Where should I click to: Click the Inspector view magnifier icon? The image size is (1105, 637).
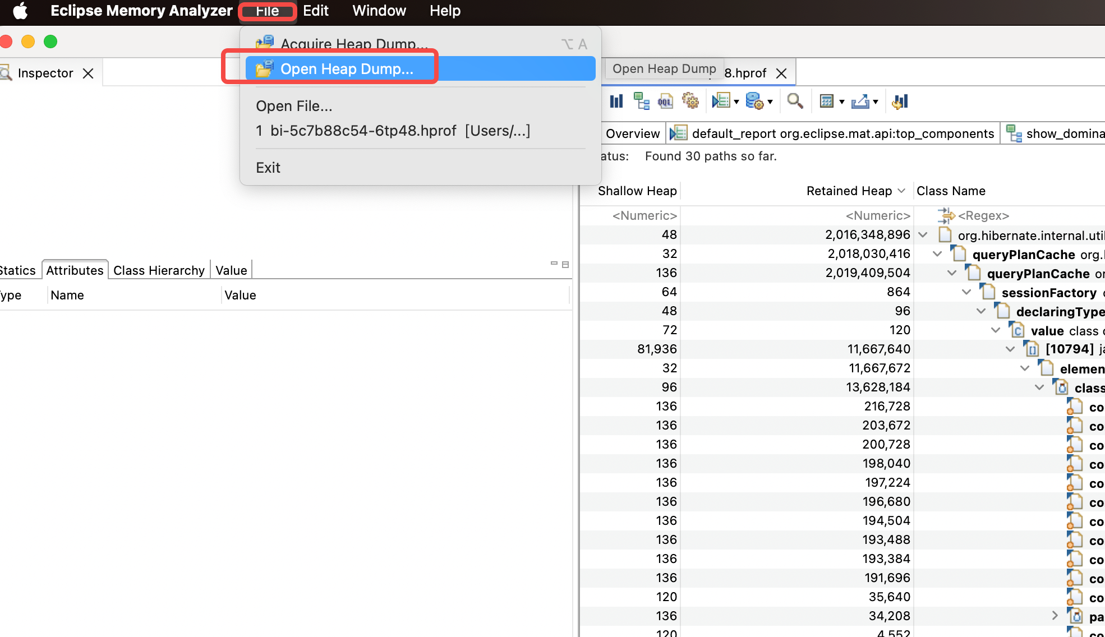6,73
